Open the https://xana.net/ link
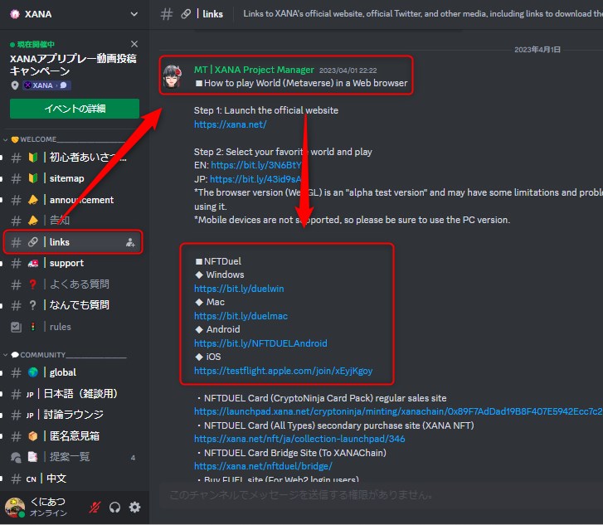This screenshot has width=603, height=525. (x=230, y=124)
